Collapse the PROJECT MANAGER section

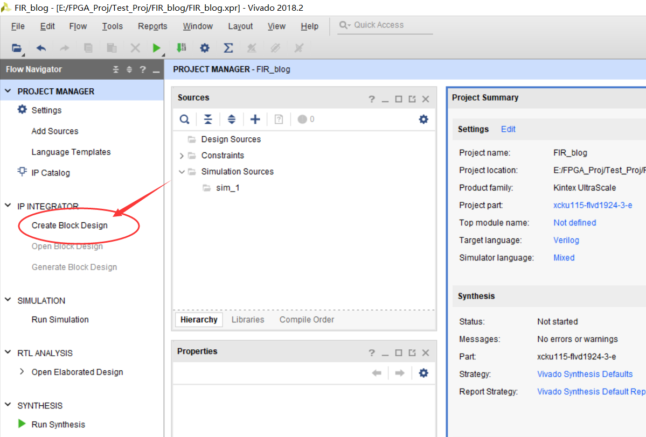click(8, 91)
